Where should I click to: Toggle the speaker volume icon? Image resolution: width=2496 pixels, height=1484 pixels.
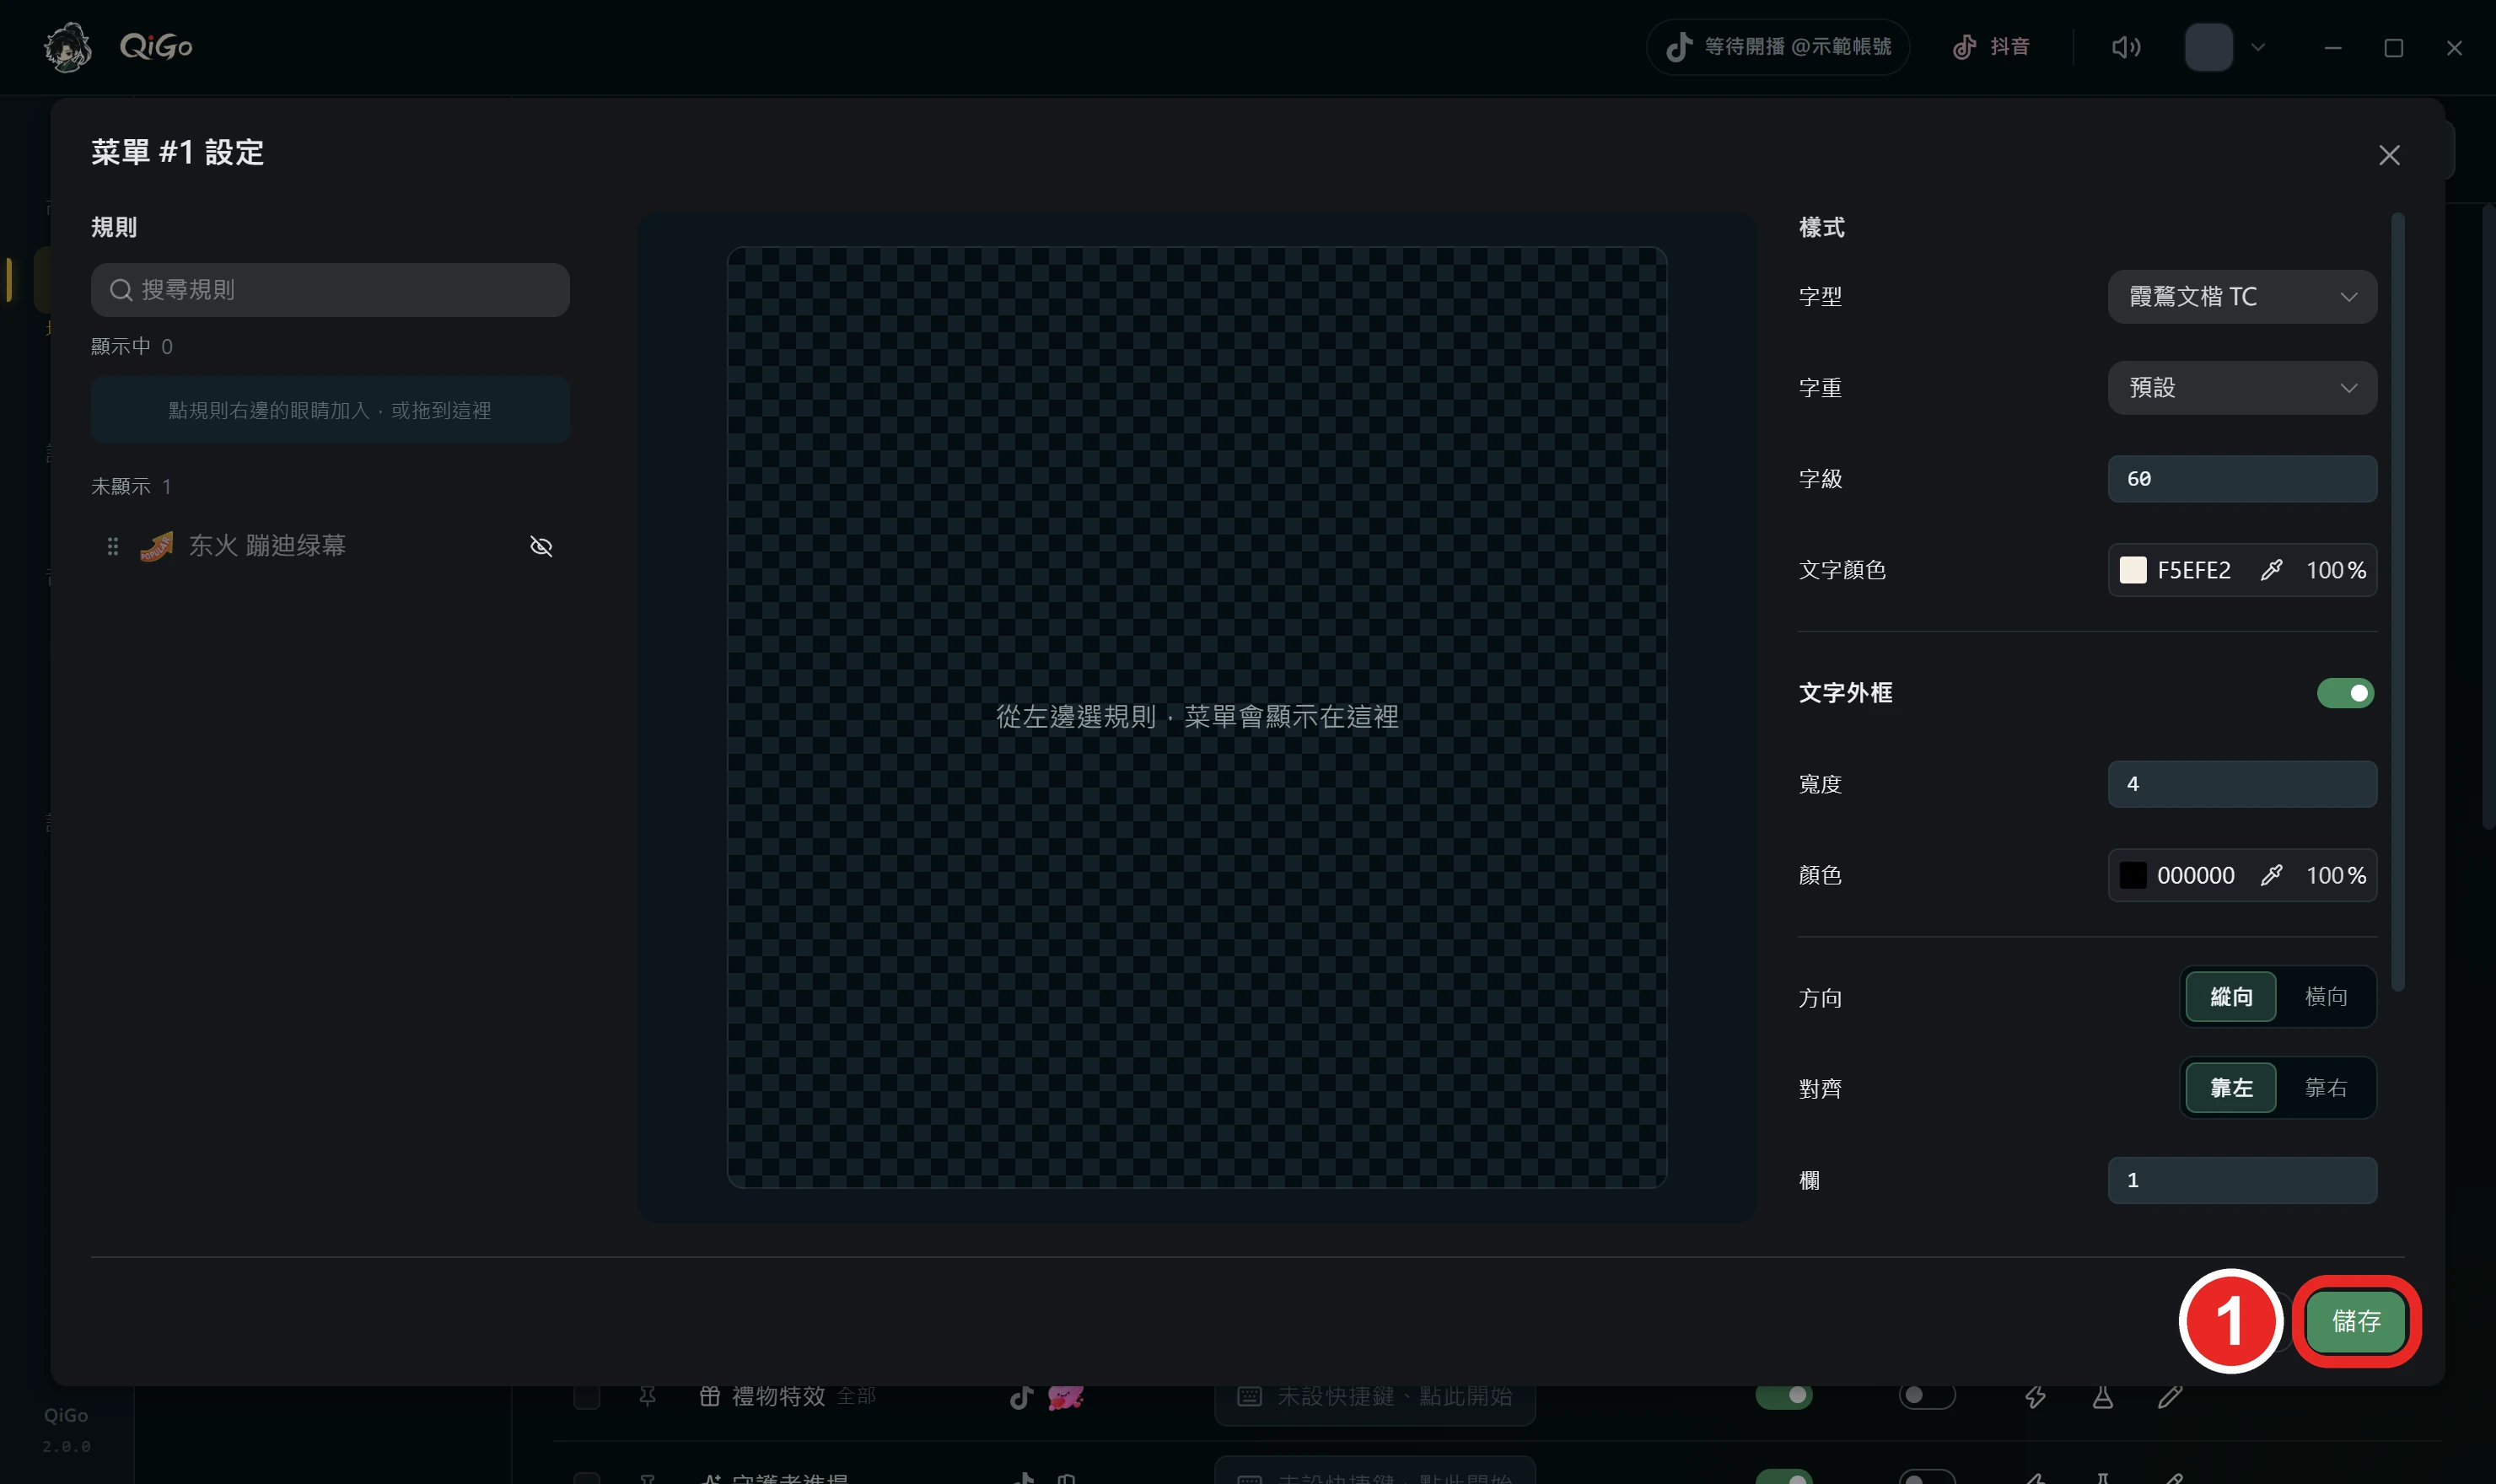pos(2125,47)
